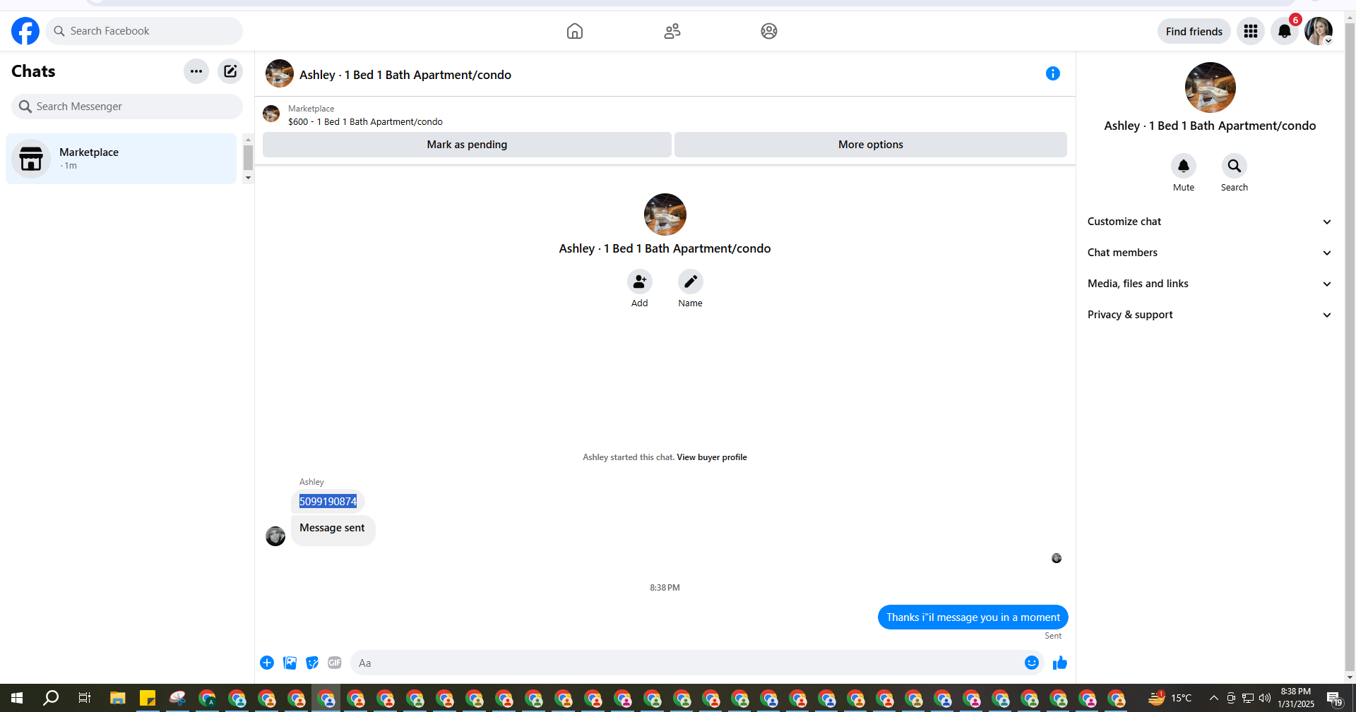Click More options button
Viewport: 1356px width, 712px height.
pos(871,145)
